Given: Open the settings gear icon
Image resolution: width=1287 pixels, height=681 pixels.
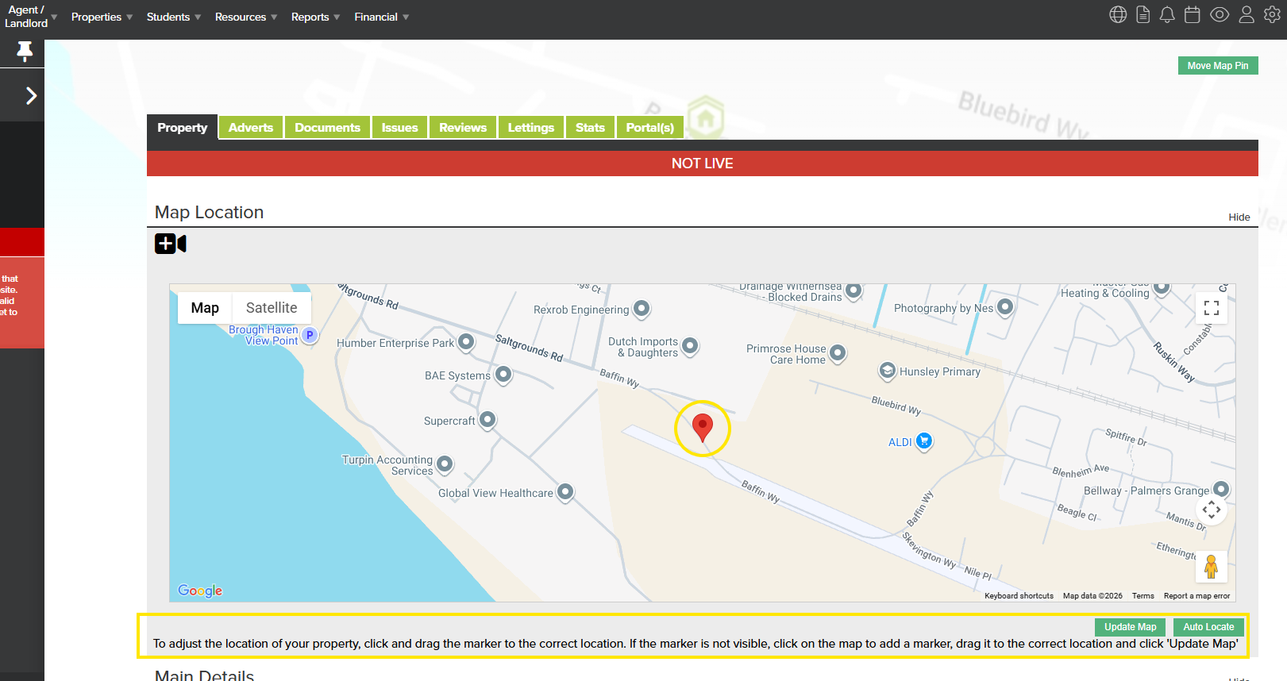Looking at the screenshot, I should (1272, 15).
